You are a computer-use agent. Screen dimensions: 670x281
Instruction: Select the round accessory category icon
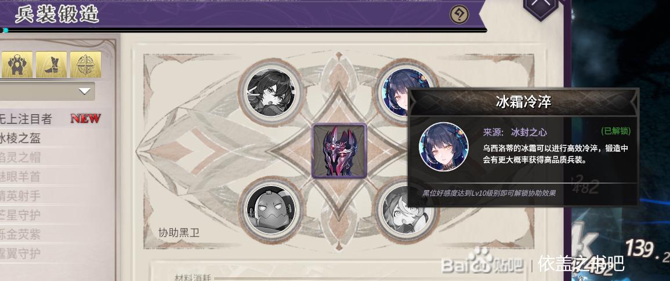tap(85, 64)
